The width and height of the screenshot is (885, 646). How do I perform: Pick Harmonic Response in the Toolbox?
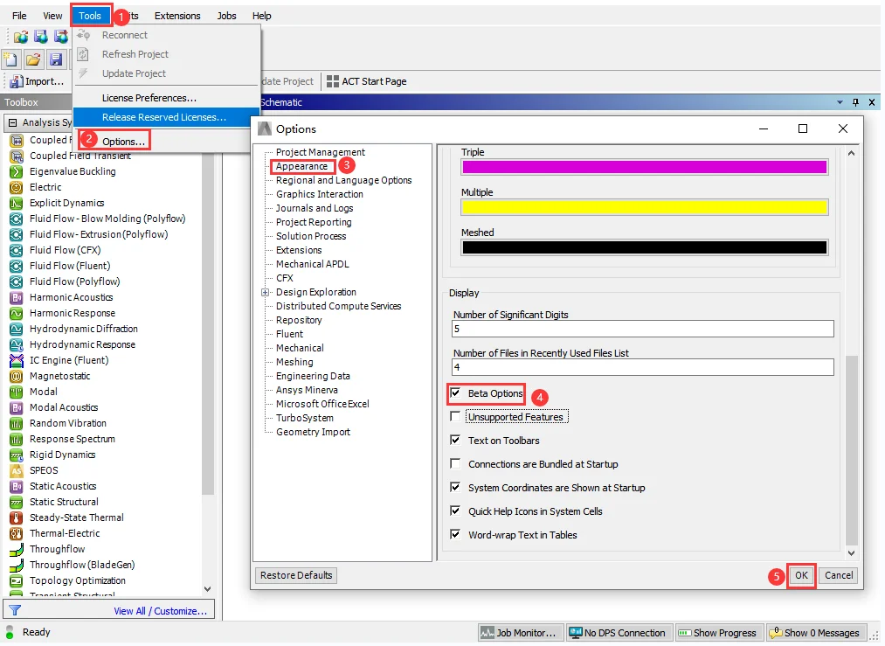(x=73, y=314)
